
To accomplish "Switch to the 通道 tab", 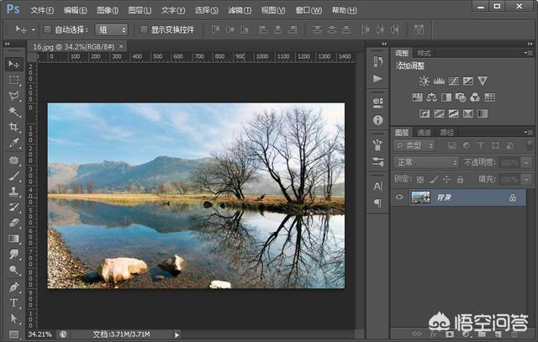I will click(x=424, y=132).
